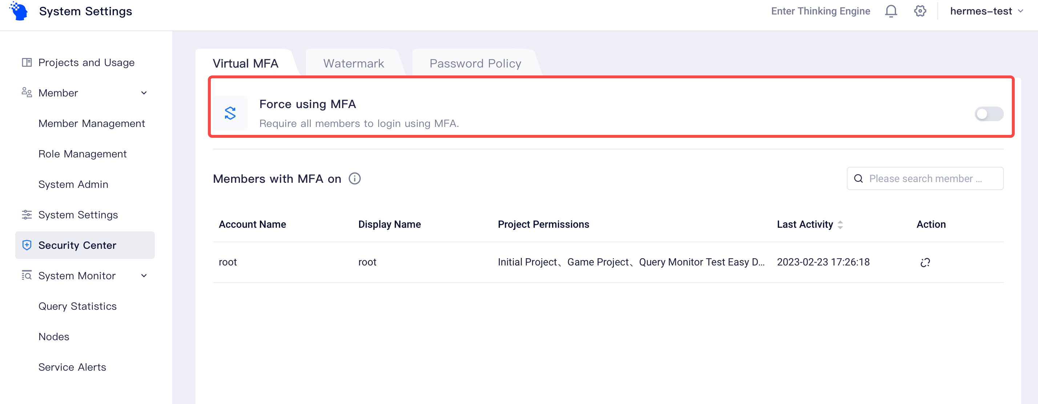Viewport: 1038px width, 404px height.
Task: Click the unbind MFA action icon for root
Action: [x=925, y=263]
